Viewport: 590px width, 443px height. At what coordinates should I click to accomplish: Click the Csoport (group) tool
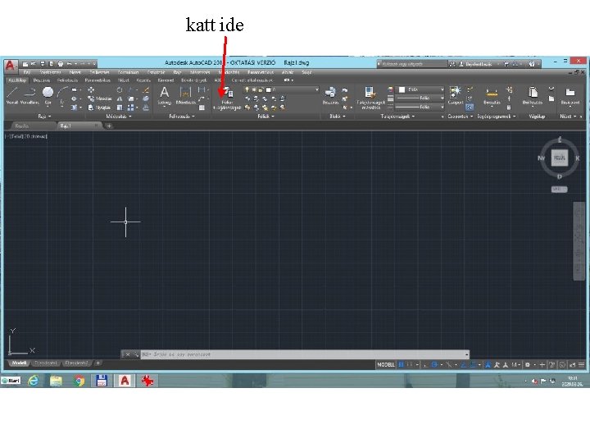456,95
